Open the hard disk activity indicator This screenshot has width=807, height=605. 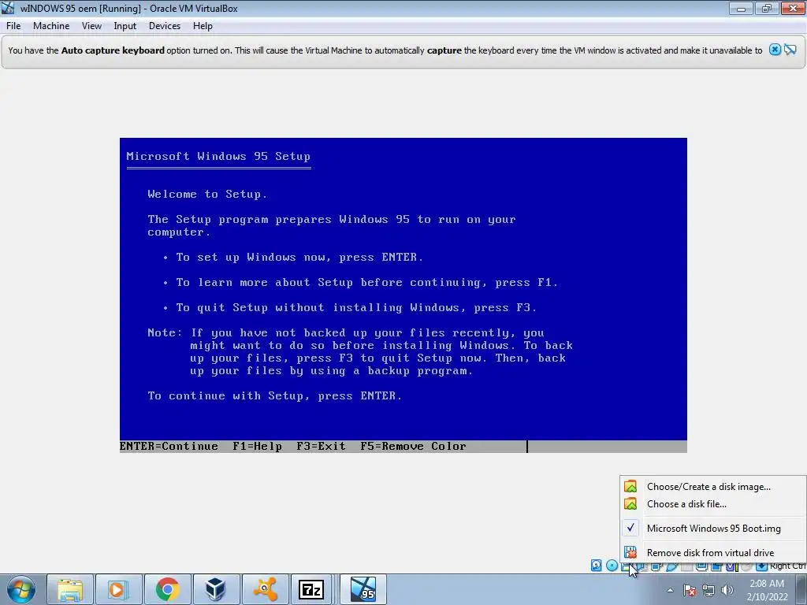pos(596,566)
